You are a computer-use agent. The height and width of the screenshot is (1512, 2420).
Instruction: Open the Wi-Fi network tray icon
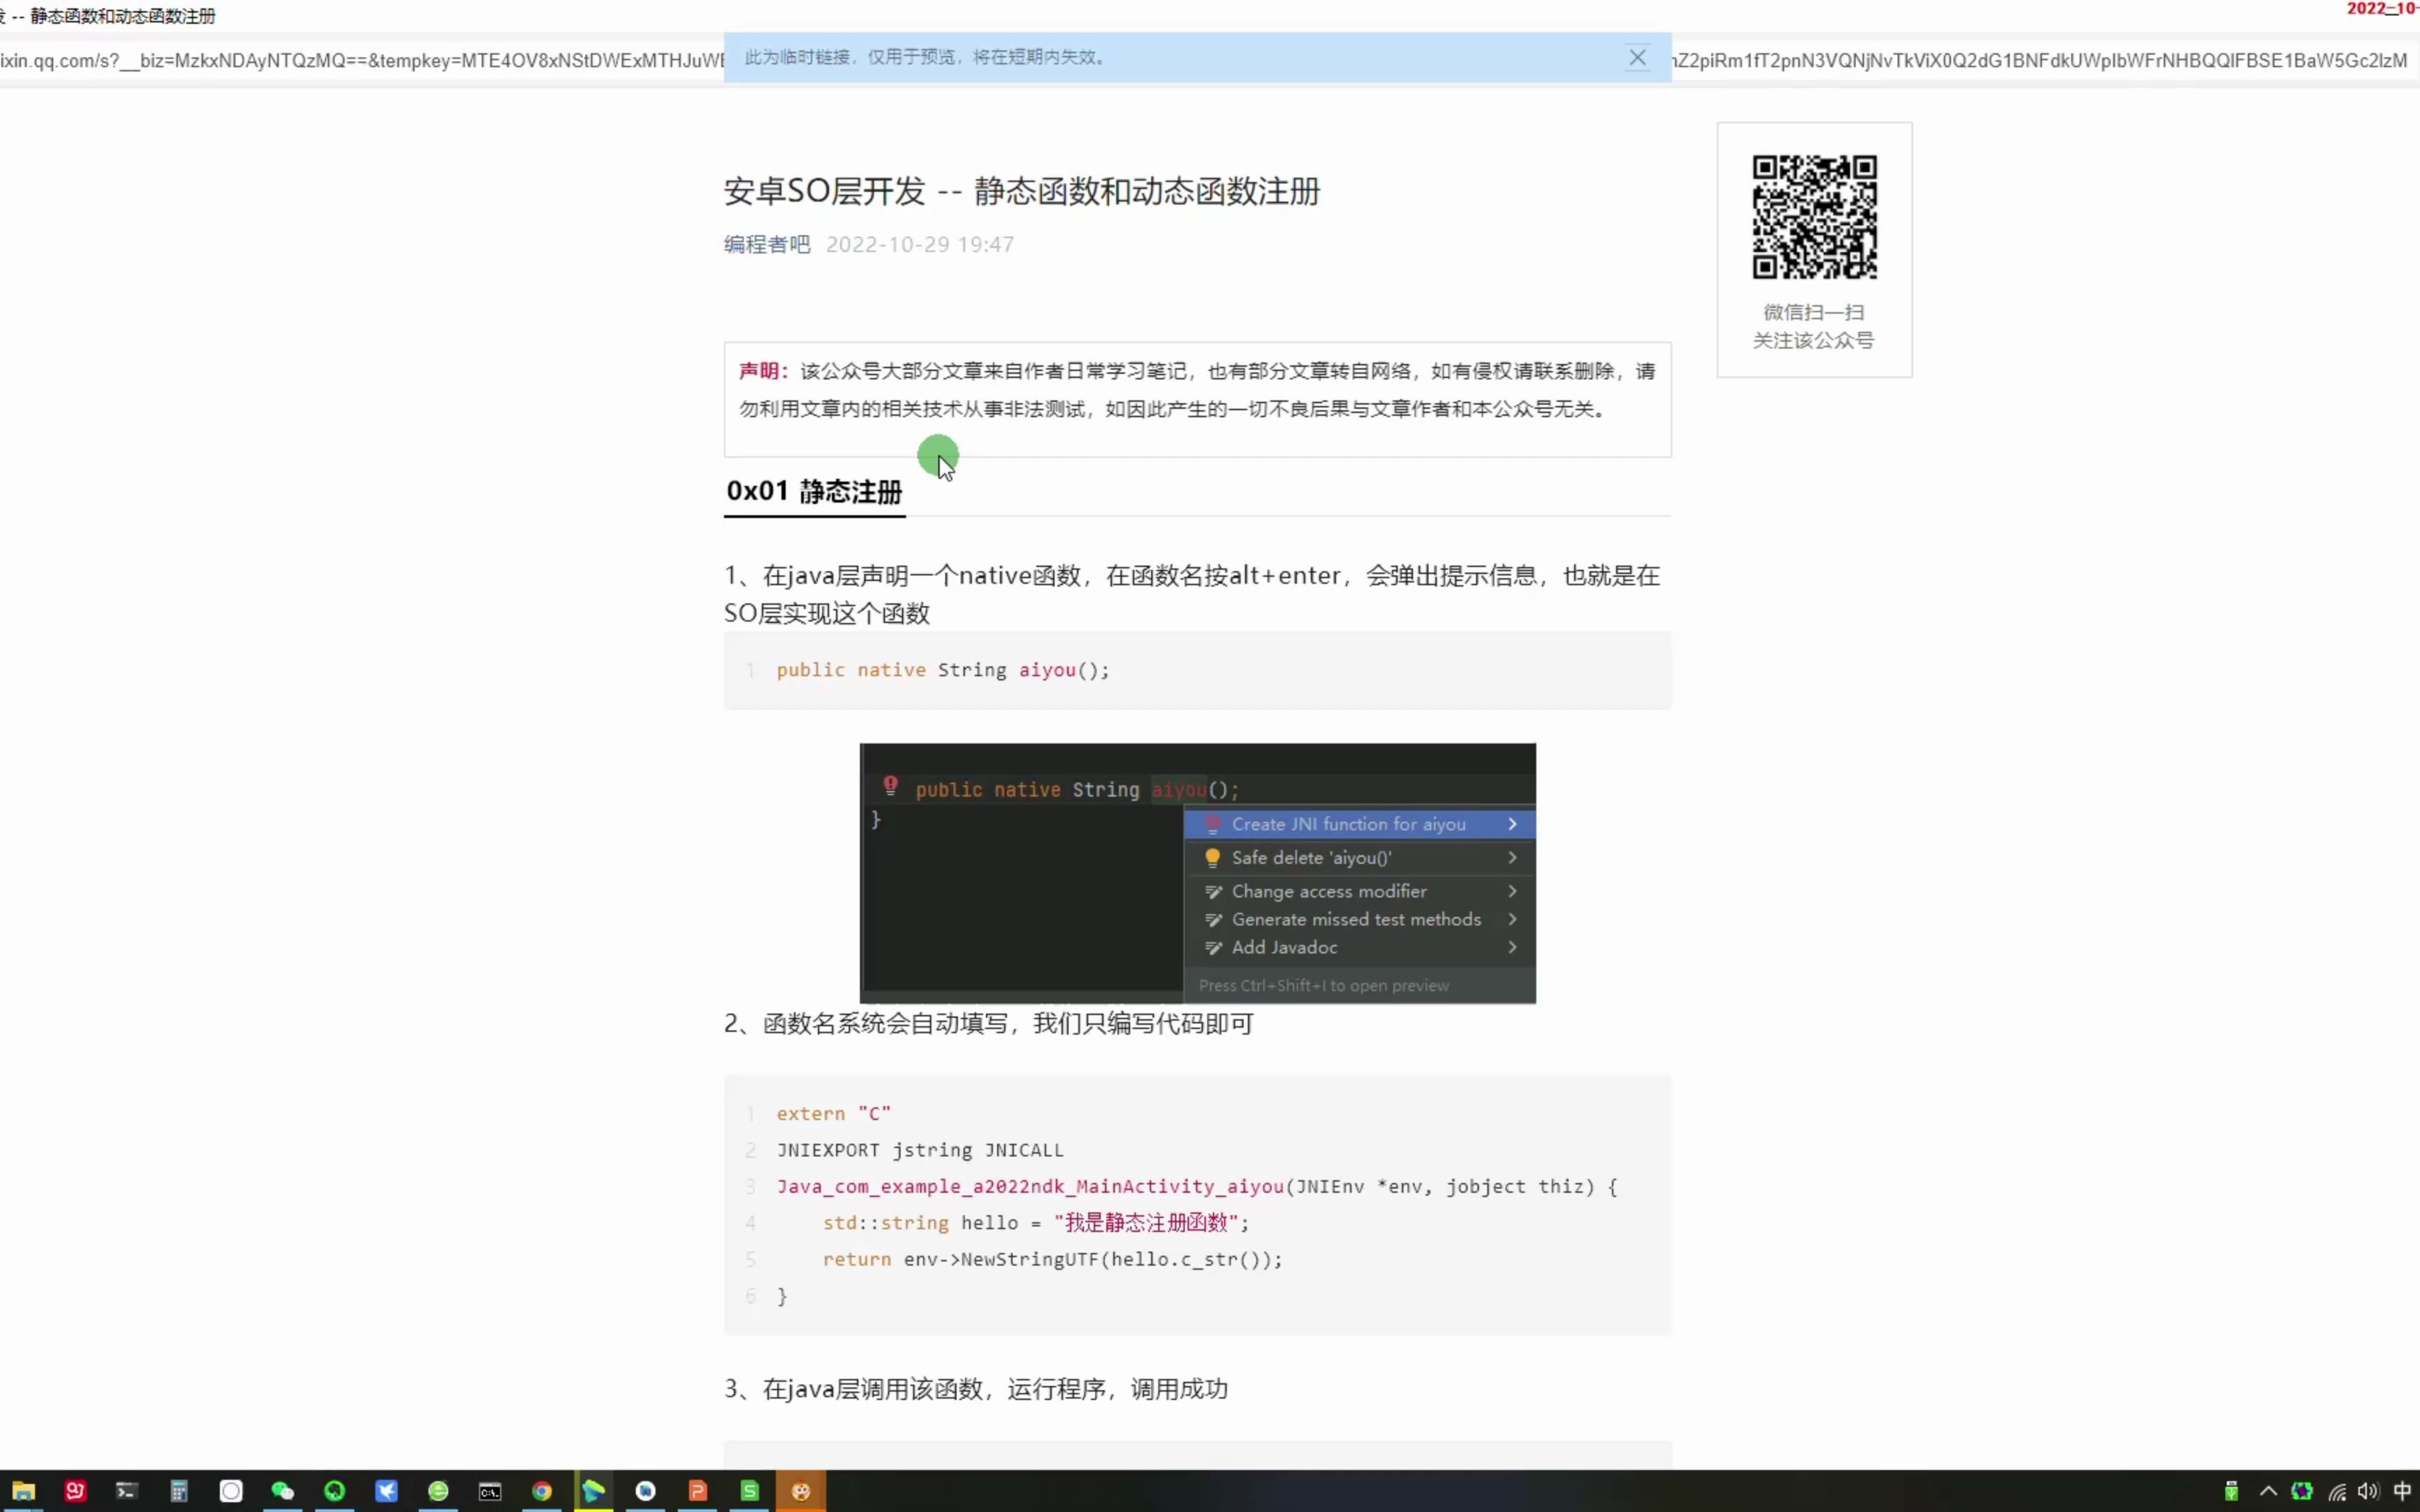2337,1491
